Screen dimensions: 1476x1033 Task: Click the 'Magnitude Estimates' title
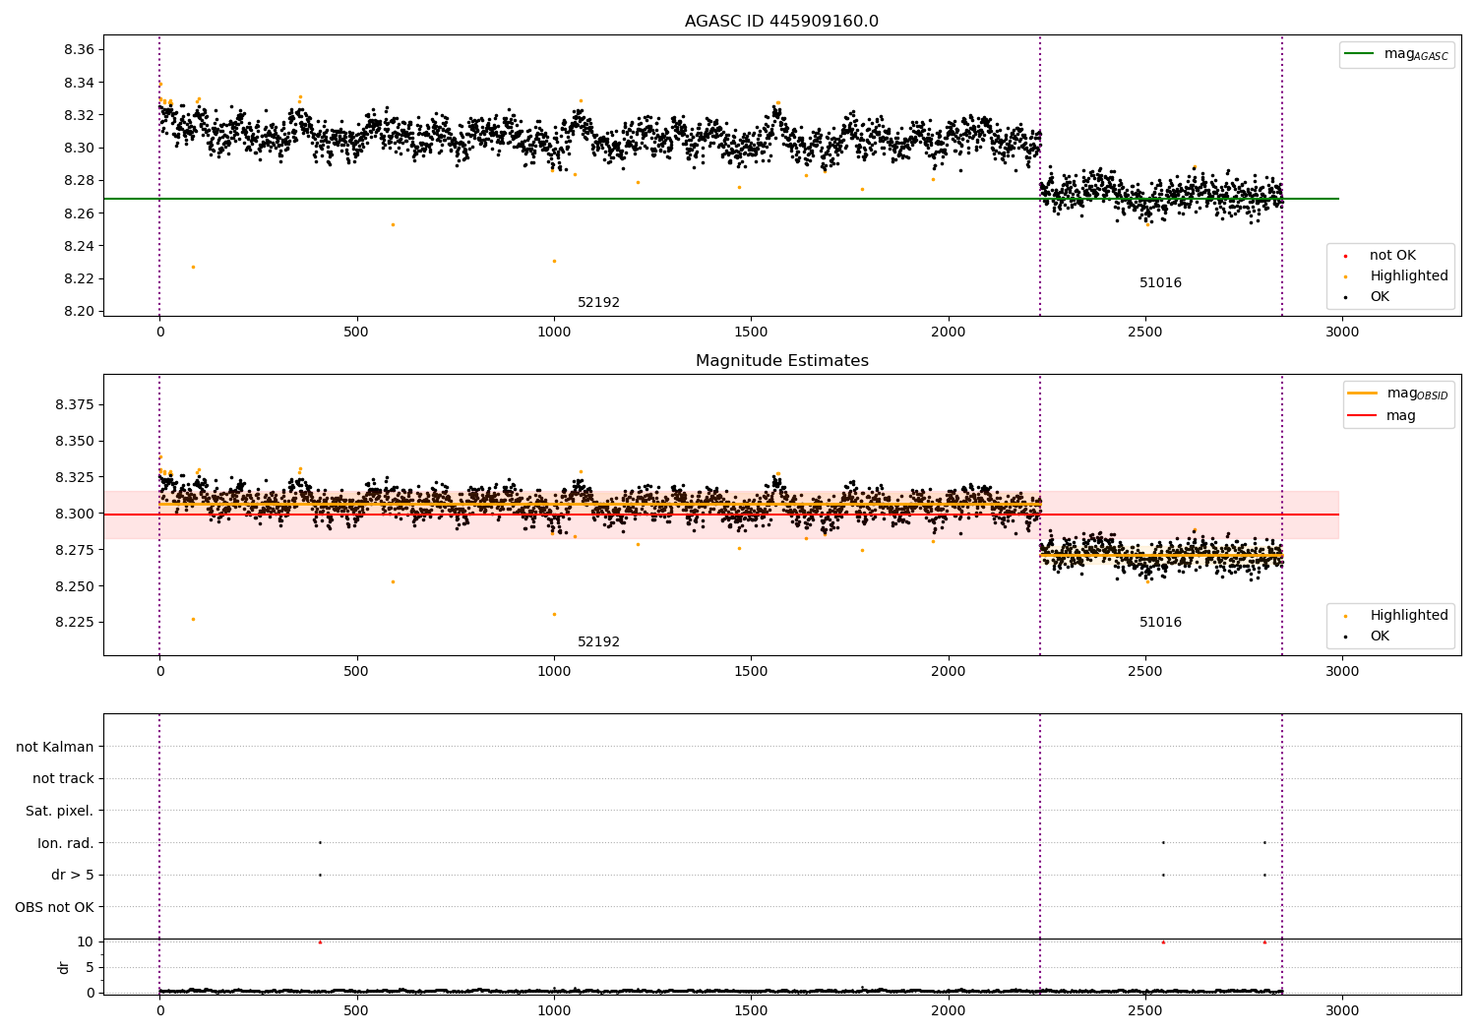[x=782, y=361]
